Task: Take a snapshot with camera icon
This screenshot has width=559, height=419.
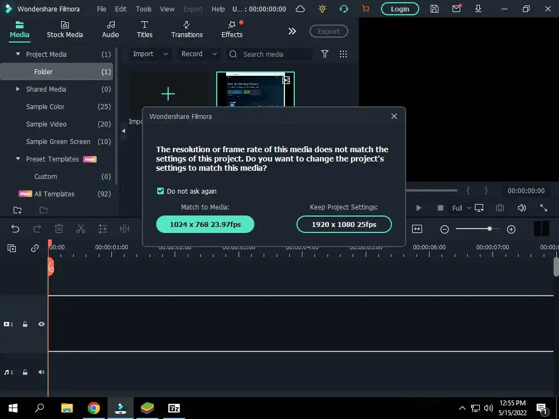Action: 500,208
